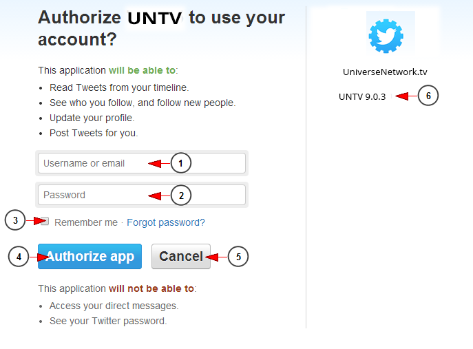Viewport: 473px width, 349px height.
Task: Click the red "will not be able to" text
Action: click(x=151, y=288)
